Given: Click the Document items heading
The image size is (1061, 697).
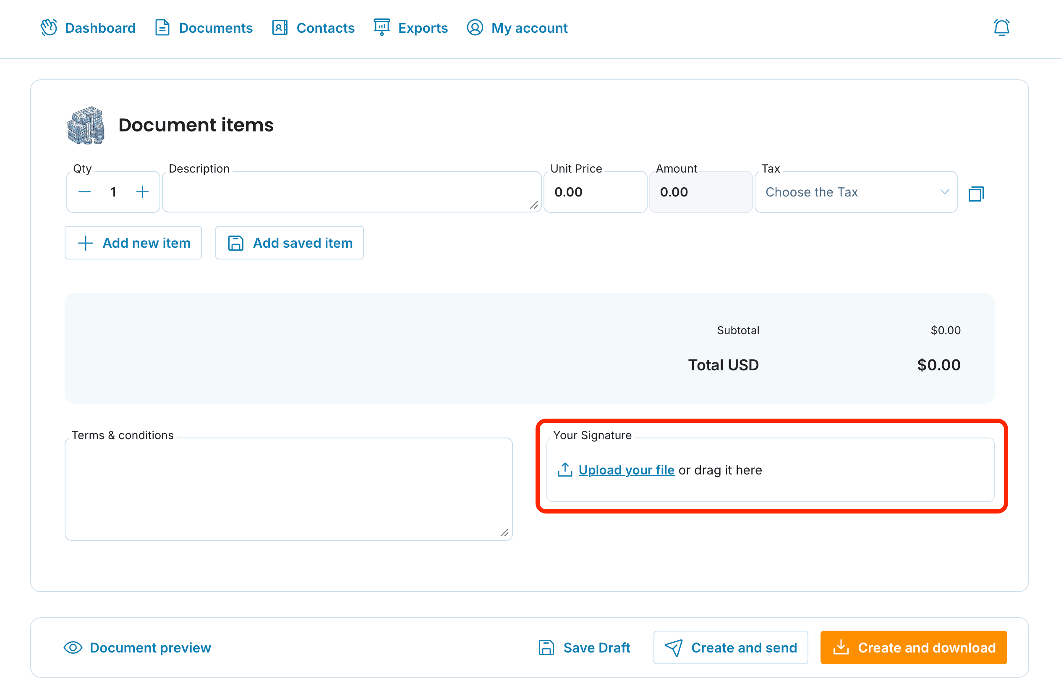Looking at the screenshot, I should point(196,125).
